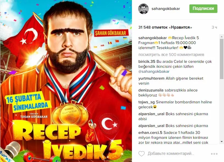Open biricik.35 commenter profile
This screenshot has width=224, height=162.
tap(147, 62)
